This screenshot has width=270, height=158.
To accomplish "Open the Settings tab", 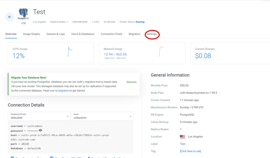I will [x=152, y=34].
